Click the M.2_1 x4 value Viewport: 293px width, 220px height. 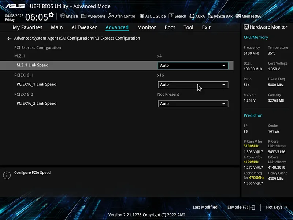click(x=159, y=56)
